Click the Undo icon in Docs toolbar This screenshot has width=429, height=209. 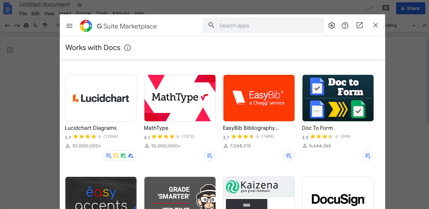coord(8,26)
